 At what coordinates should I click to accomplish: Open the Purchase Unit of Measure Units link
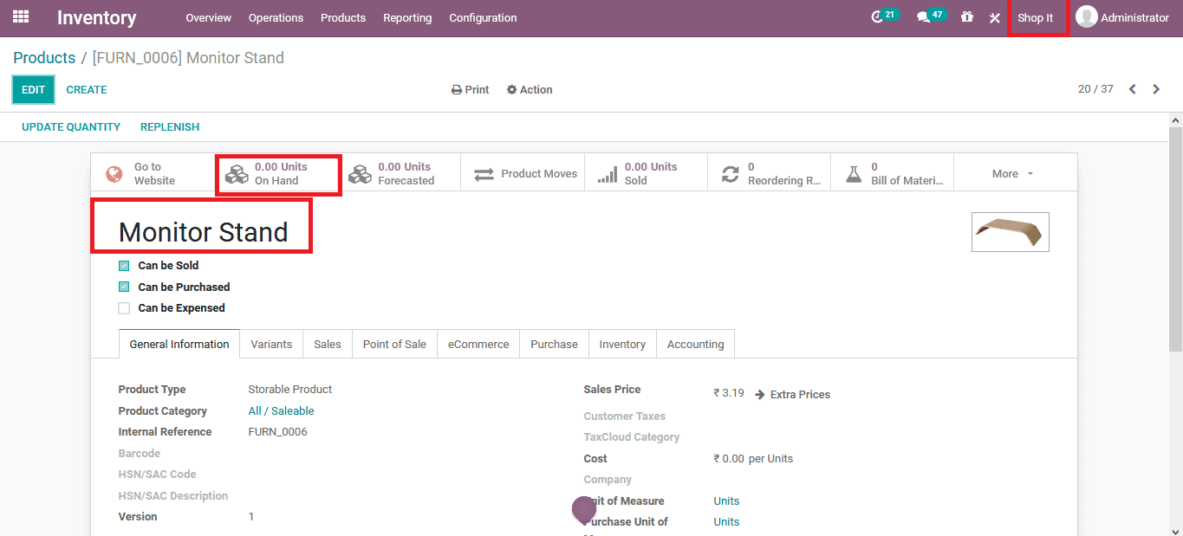pyautogui.click(x=726, y=522)
